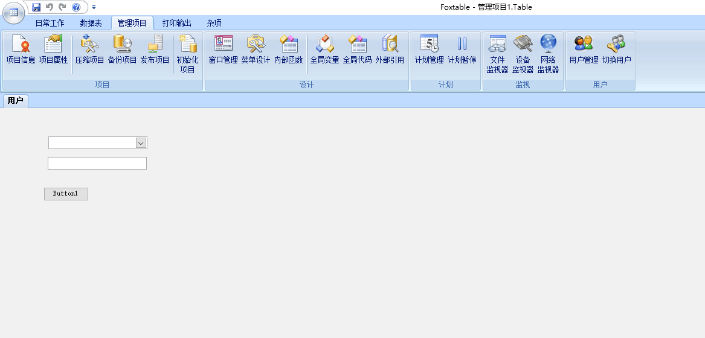Click the Redo arrow in quick access toolbar
The width and height of the screenshot is (705, 338).
pyautogui.click(x=62, y=7)
